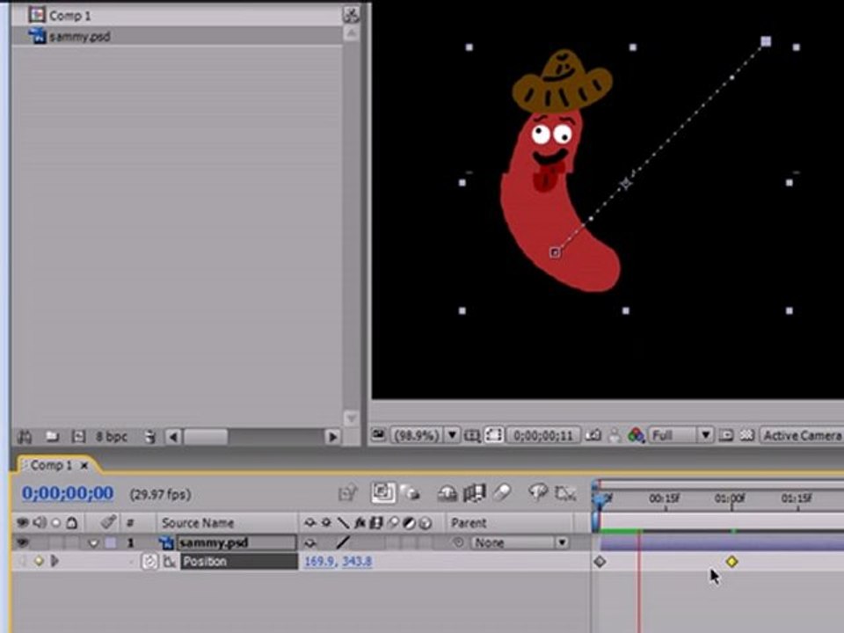Viewport: 844px width, 633px height.
Task: Toggle the Motion Blur timeline switch
Action: pyautogui.click(x=501, y=492)
